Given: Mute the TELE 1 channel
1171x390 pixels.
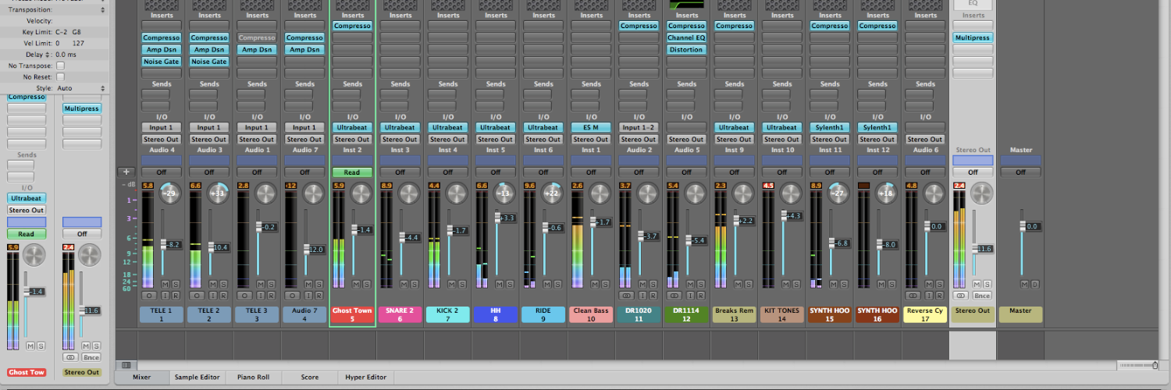Looking at the screenshot, I should [x=166, y=284].
